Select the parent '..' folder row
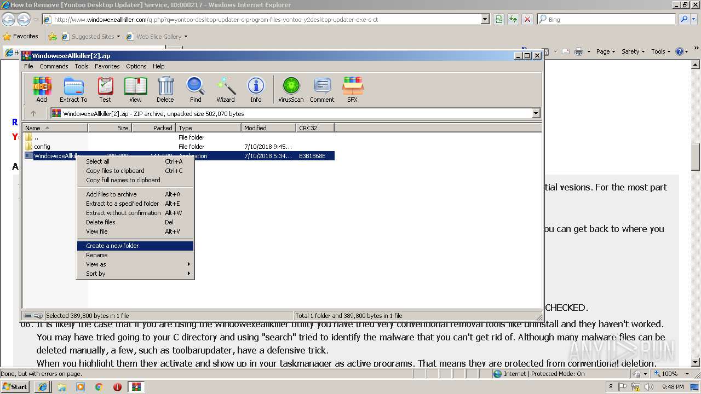 tap(179, 137)
